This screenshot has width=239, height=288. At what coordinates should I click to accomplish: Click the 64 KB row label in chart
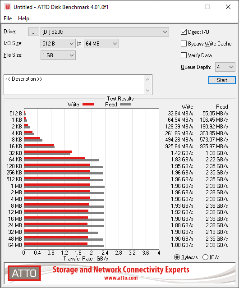pyautogui.click(x=16, y=160)
